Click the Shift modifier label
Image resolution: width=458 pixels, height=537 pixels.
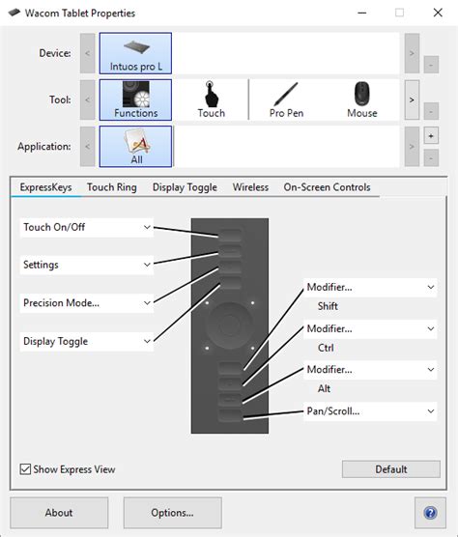[x=328, y=306]
